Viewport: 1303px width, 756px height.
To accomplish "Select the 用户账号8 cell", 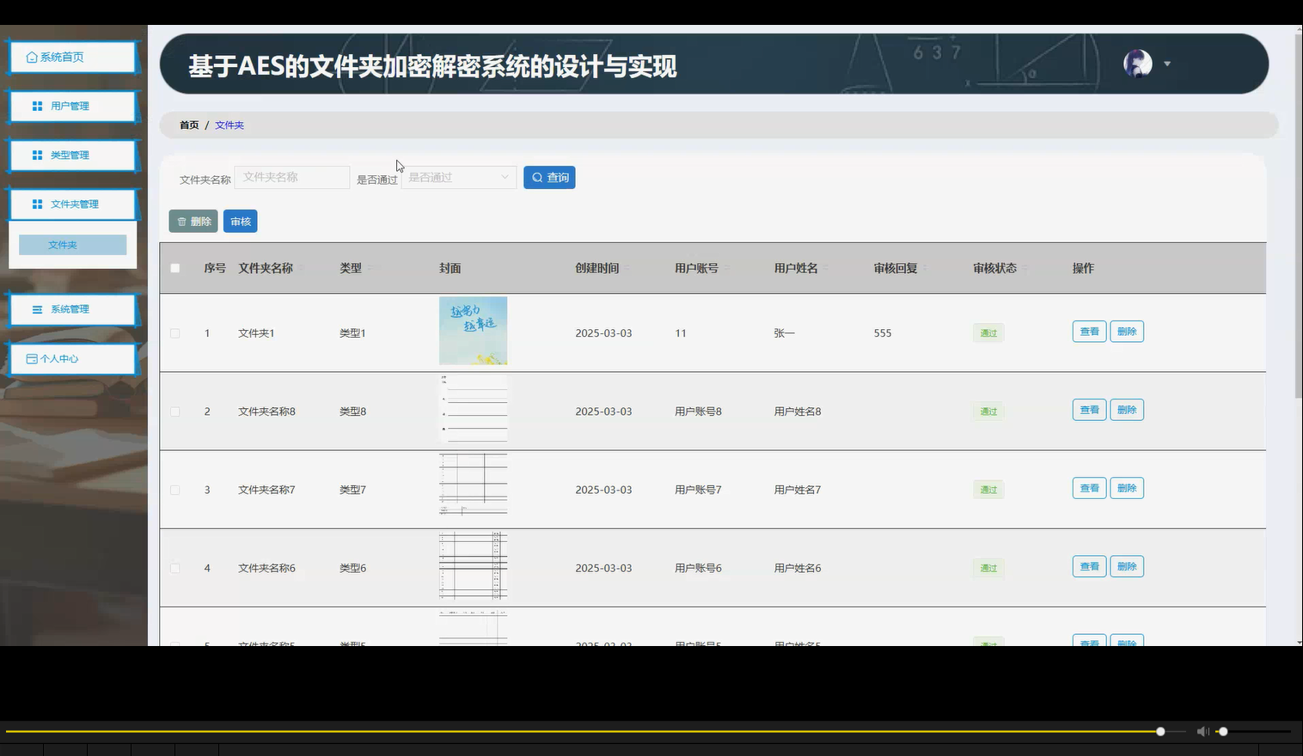I will [x=698, y=412].
